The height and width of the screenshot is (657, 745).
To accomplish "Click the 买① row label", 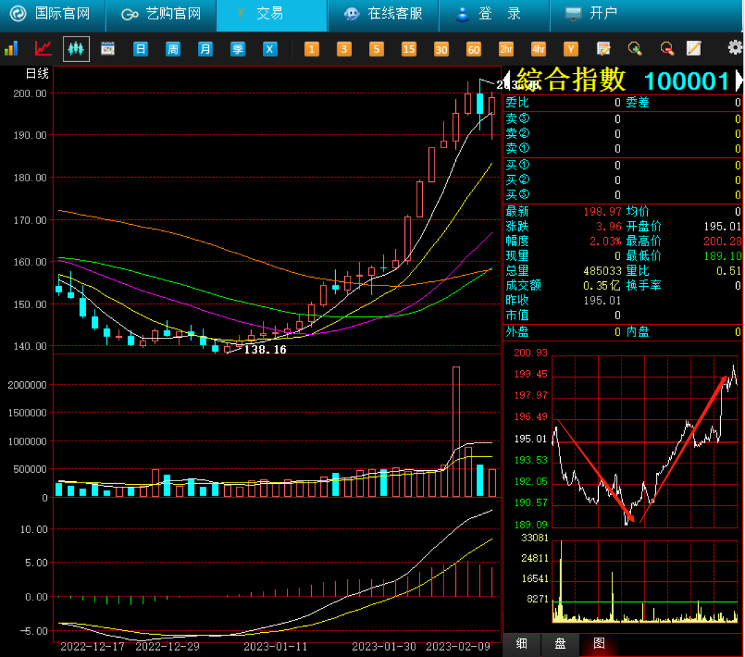I will point(517,165).
